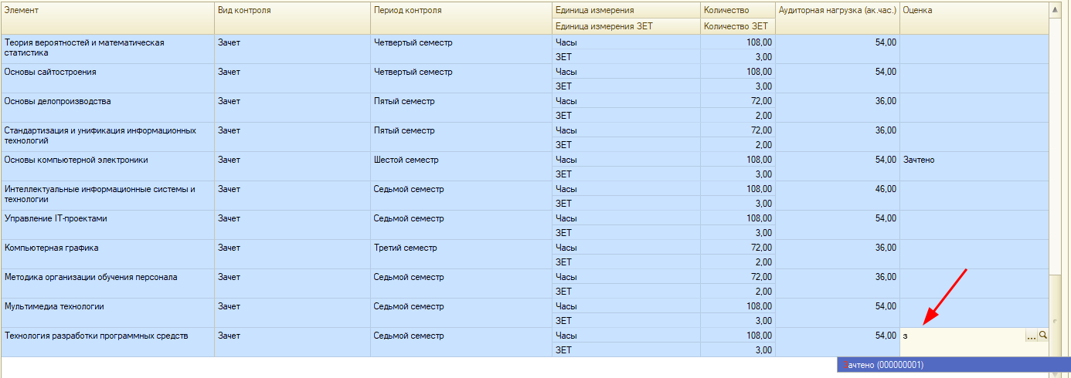1071x378 pixels.
Task: Click the magnifier icon in the grade field
Action: [x=1043, y=336]
